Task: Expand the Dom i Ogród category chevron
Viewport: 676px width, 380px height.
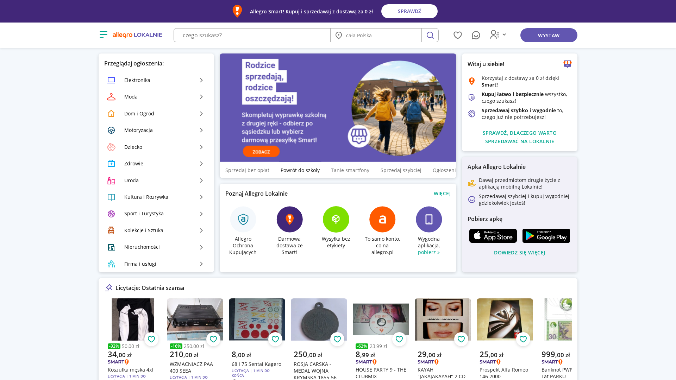Action: tap(201, 114)
